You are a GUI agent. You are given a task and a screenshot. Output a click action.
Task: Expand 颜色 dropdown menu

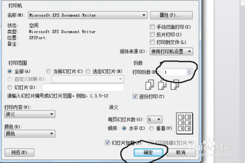pyautogui.click(x=30, y=134)
